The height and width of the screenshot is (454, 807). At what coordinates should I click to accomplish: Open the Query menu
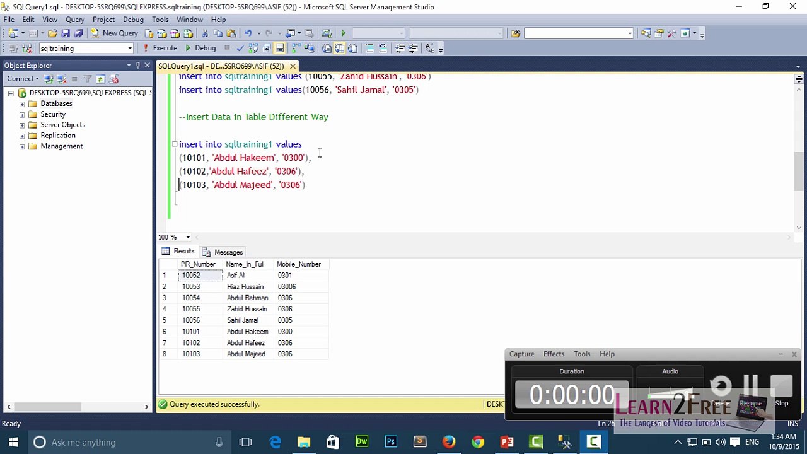pos(75,20)
